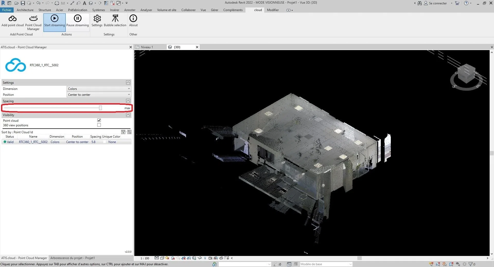Viewport: 494px width, 267px height.
Task: Click the Temporary hide/isolate glasses icon
Action: tap(200, 258)
